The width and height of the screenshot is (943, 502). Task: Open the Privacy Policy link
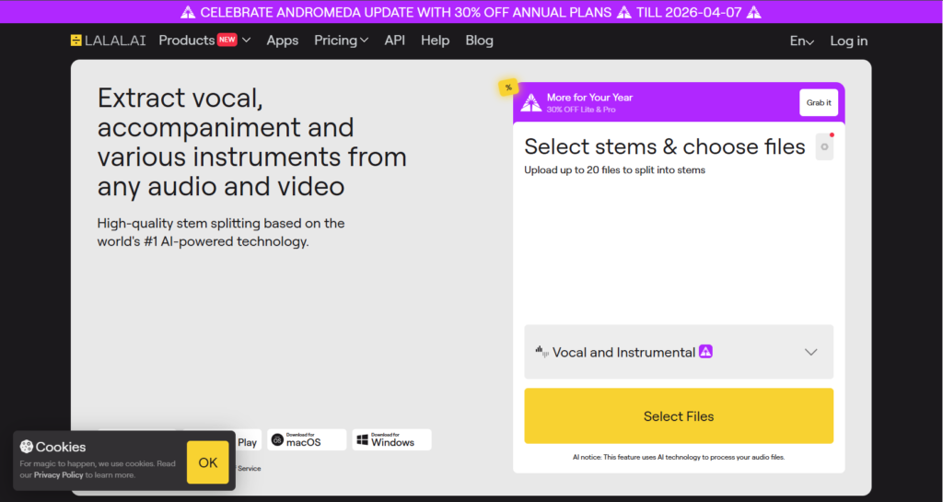click(x=59, y=475)
